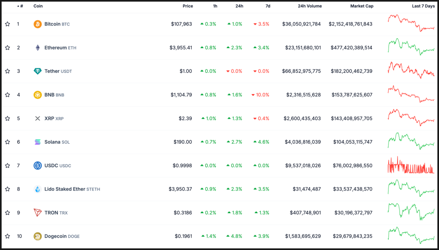
Task: Click the XRP logo icon
Action: [38, 119]
